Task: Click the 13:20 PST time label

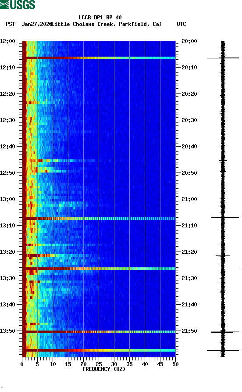Action: pos(7,252)
